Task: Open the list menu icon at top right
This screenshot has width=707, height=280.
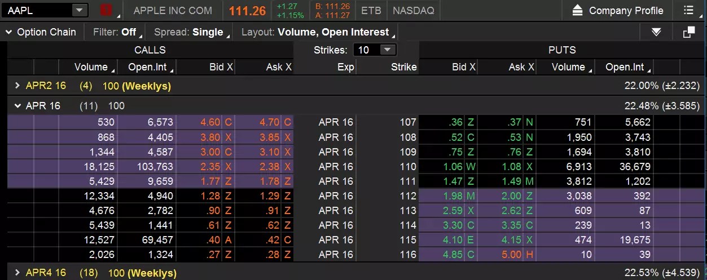Action: tap(688, 10)
